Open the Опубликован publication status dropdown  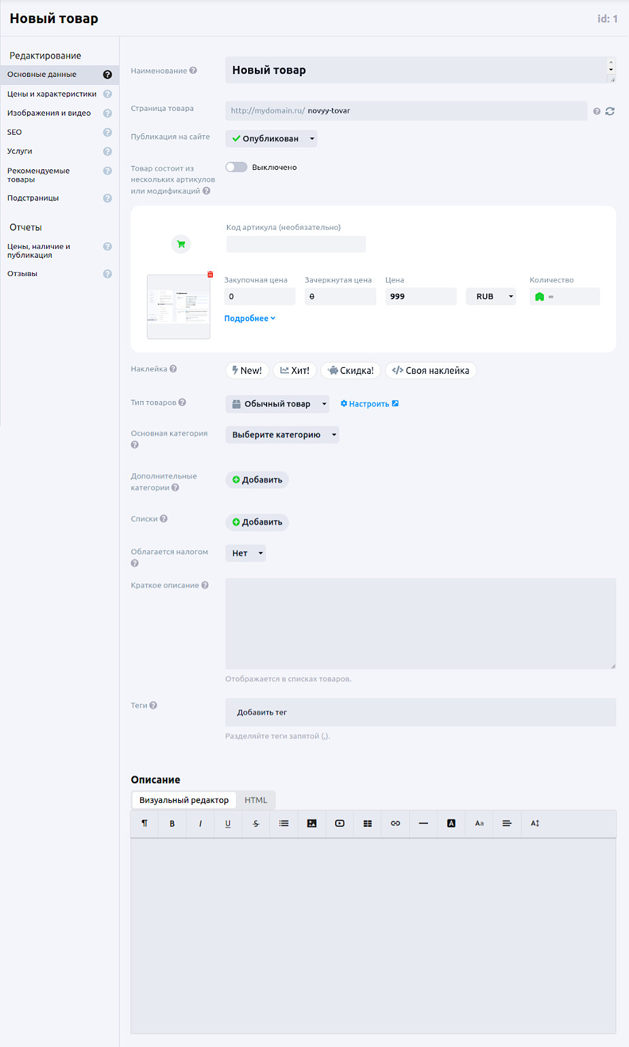tap(271, 139)
